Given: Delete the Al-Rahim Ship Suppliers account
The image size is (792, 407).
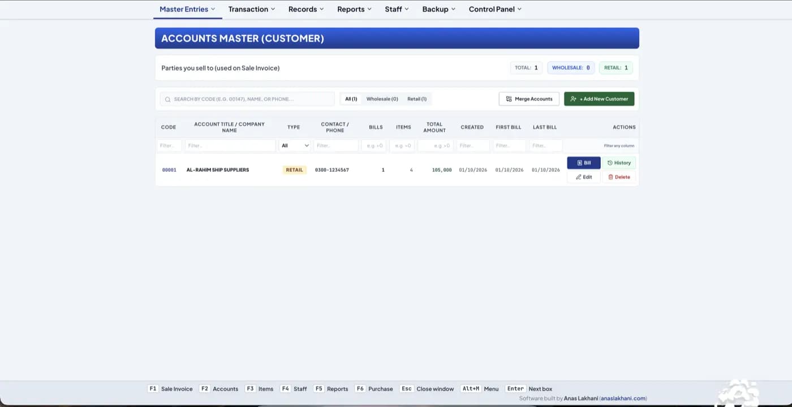Looking at the screenshot, I should pos(619,177).
